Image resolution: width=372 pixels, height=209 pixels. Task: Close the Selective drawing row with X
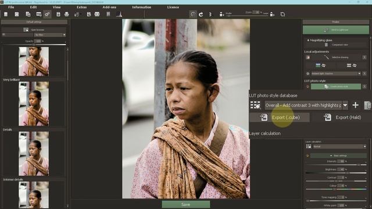pos(364,57)
